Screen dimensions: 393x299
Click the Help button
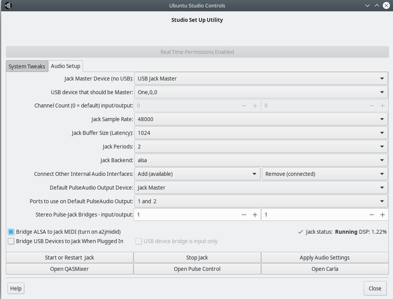pos(16,288)
